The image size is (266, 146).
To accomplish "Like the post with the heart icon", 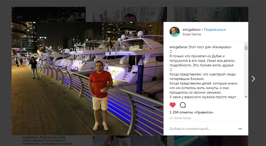I will [x=173, y=105].
